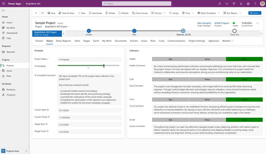Set Time indicator to Yellow

click(207, 100)
